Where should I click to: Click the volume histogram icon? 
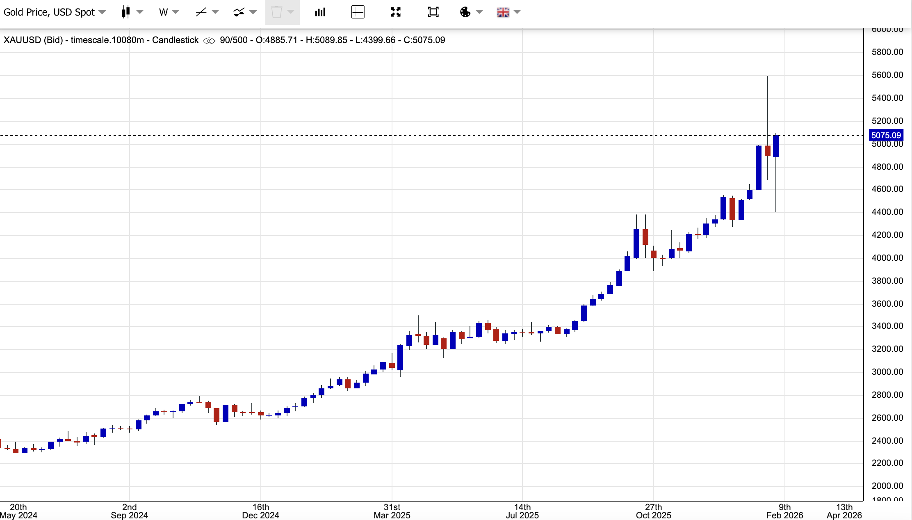pos(320,12)
